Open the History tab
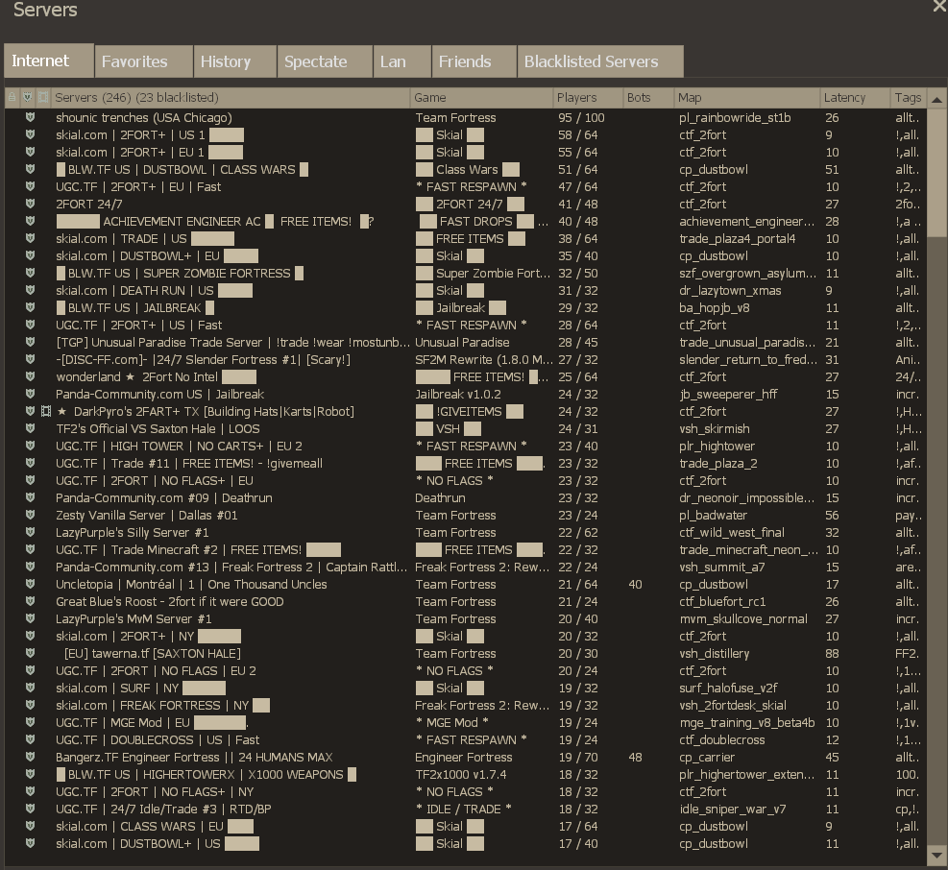Screen dimensions: 948x870 pos(234,61)
